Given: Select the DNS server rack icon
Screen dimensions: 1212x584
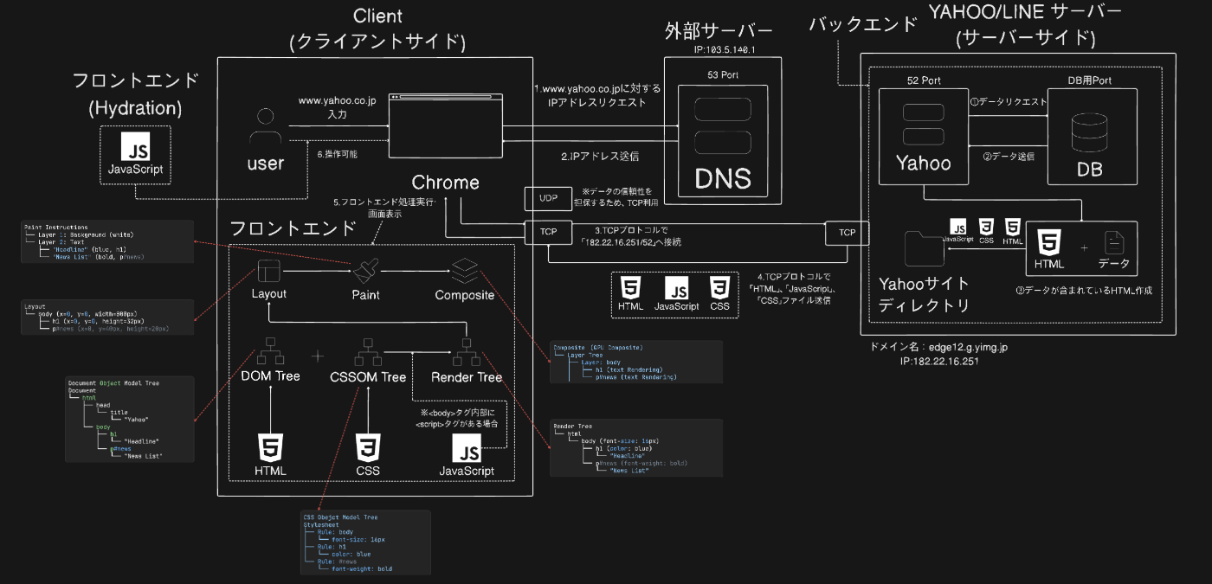Looking at the screenshot, I should [721, 126].
